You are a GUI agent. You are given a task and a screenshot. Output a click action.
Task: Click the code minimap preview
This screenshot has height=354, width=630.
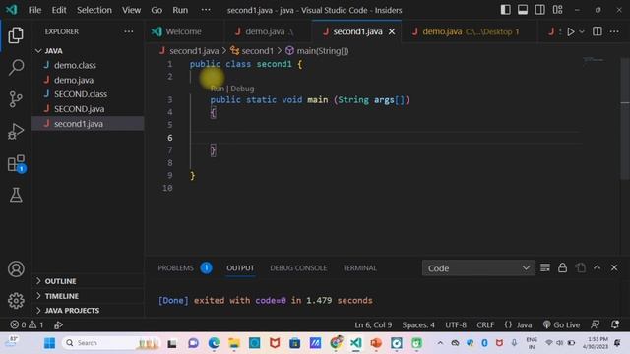coord(594,60)
